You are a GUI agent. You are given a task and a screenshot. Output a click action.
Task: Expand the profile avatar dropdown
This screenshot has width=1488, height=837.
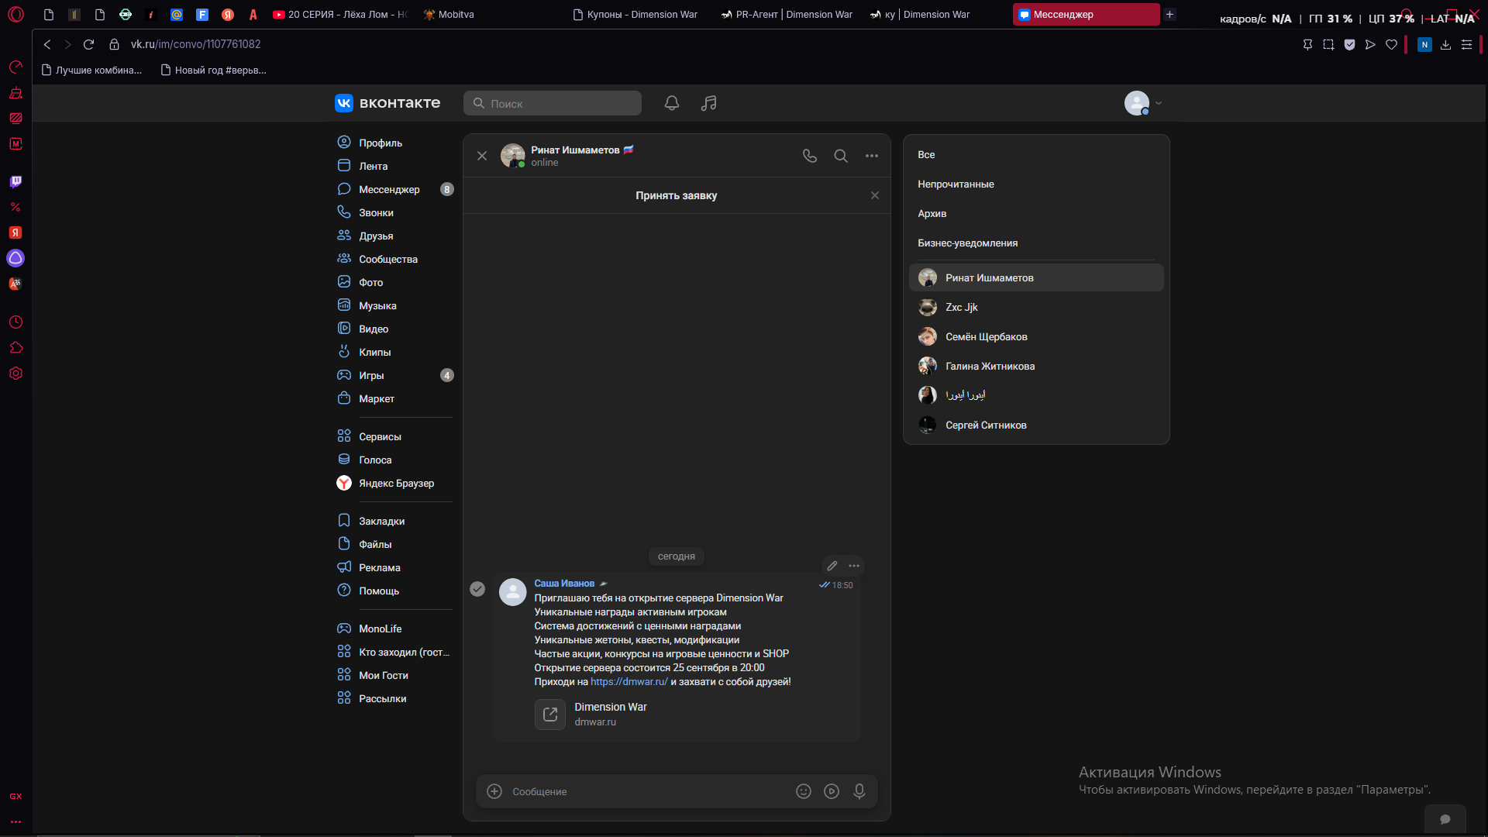(1144, 103)
